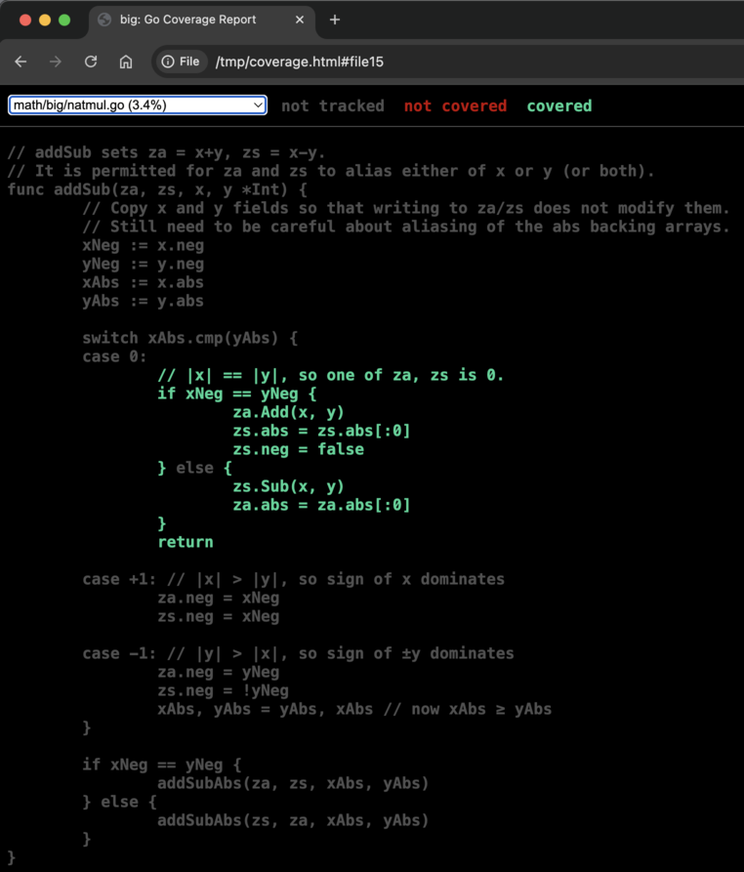
Task: Click the covered 'return' statement
Action: tap(186, 542)
